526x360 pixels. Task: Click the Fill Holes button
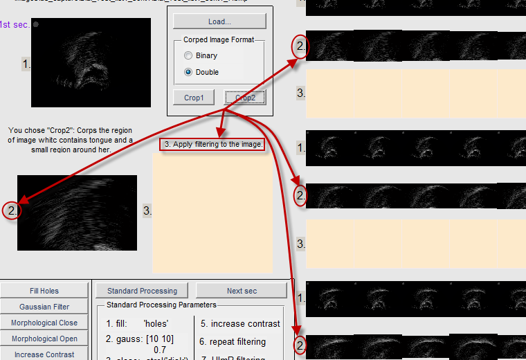(44, 291)
